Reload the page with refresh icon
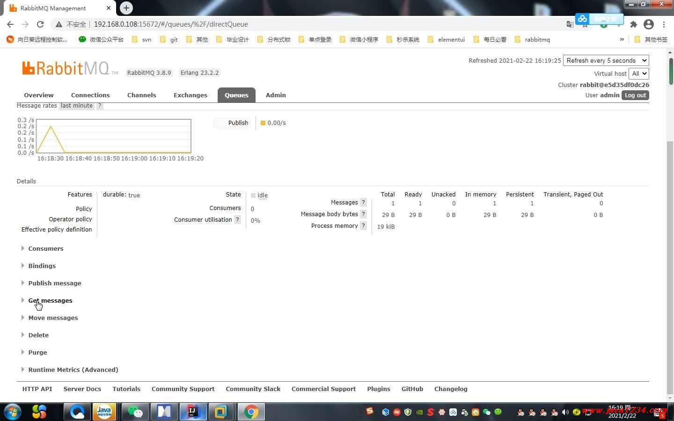 (40, 24)
